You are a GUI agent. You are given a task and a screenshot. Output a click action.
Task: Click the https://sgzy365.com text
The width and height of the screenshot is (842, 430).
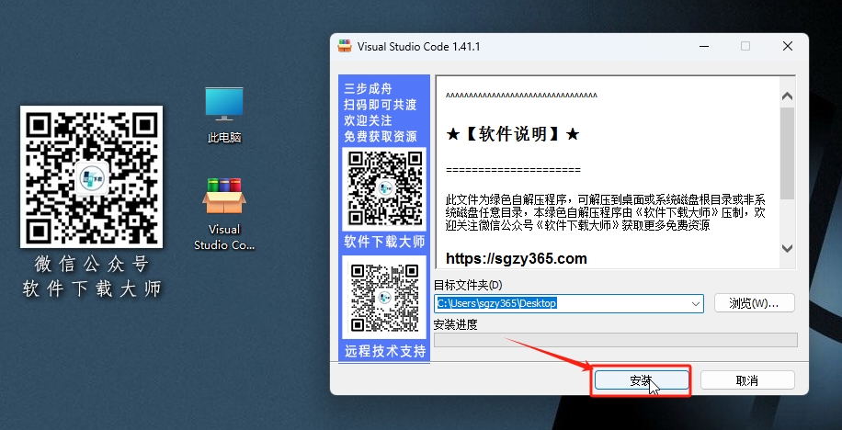pyautogui.click(x=516, y=259)
